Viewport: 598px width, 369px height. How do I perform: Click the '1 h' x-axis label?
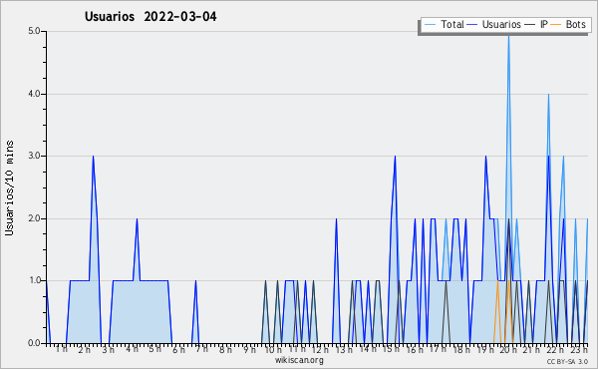[x=62, y=349]
